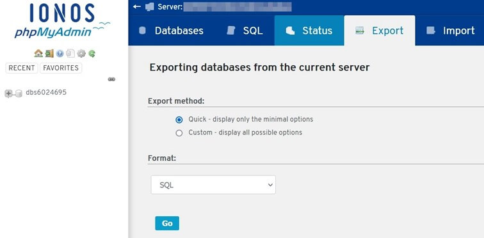Click the database icon next to dbs6024695
The height and width of the screenshot is (238, 484).
19,93
